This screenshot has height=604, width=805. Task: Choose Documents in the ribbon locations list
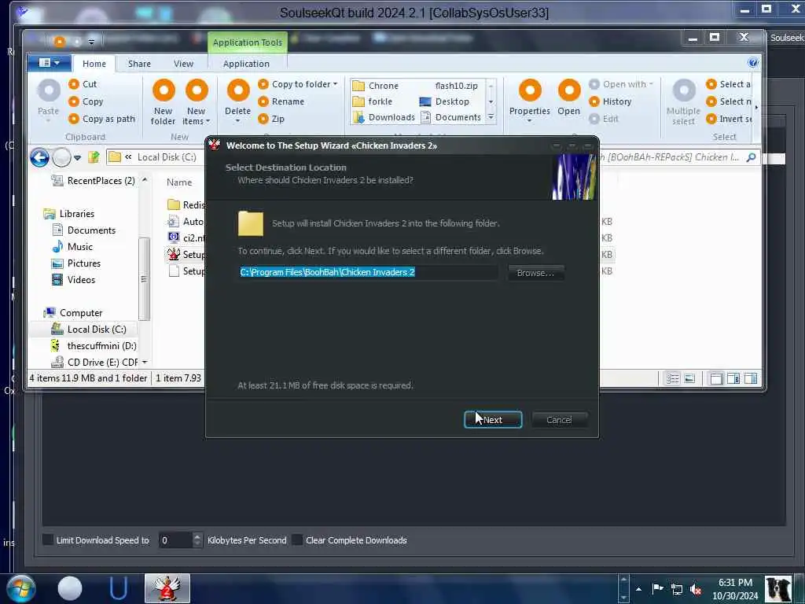[x=450, y=118]
